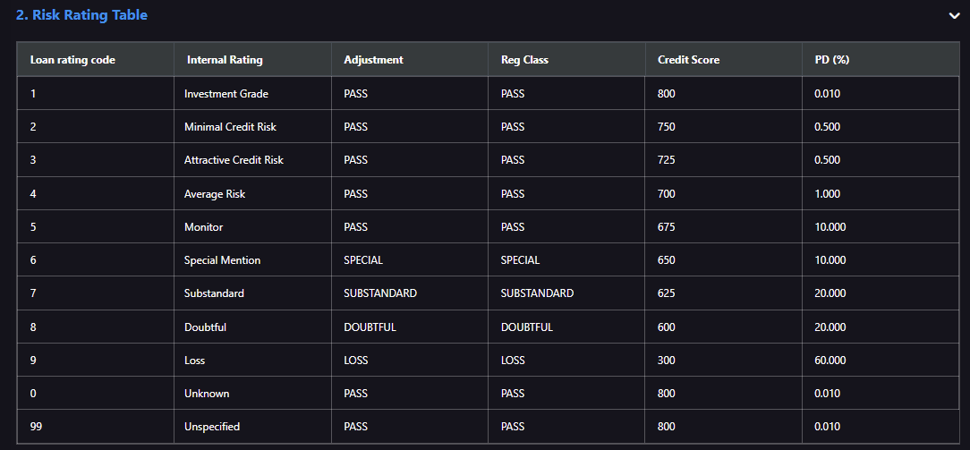Select the 'Credit Score' column header
970x450 pixels.
click(724, 60)
